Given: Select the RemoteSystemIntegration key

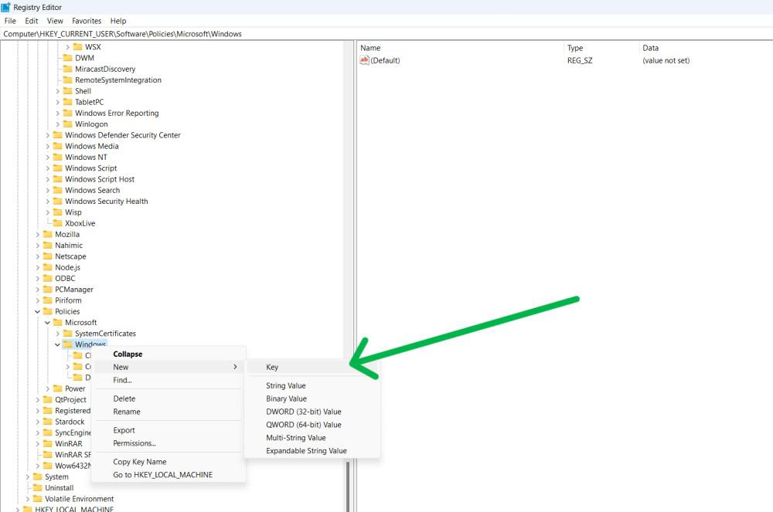Looking at the screenshot, I should pyautogui.click(x=117, y=80).
